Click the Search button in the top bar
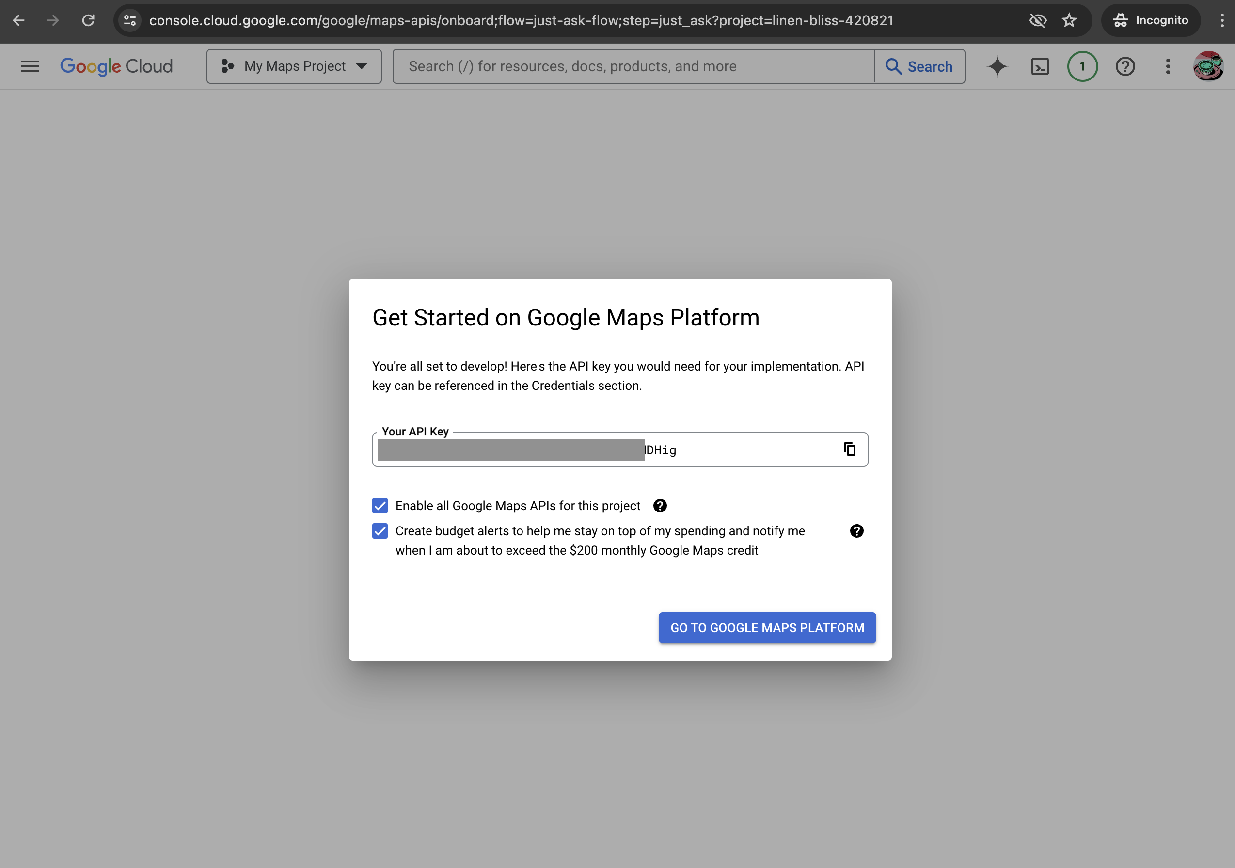Screen dimensions: 1235x868 919,66
